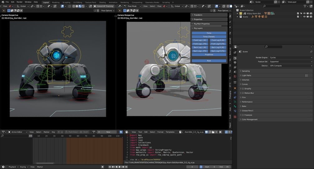Click the pin icon in Properties editor

311,51
